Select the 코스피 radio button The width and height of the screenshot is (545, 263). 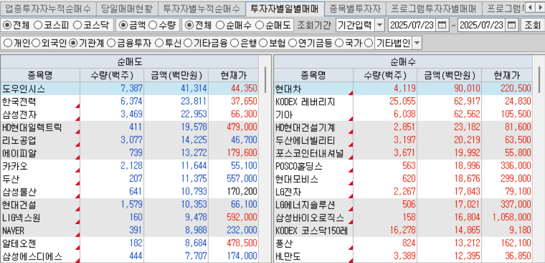(52, 25)
